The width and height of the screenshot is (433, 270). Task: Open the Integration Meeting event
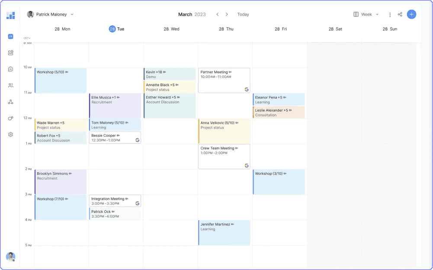click(115, 201)
